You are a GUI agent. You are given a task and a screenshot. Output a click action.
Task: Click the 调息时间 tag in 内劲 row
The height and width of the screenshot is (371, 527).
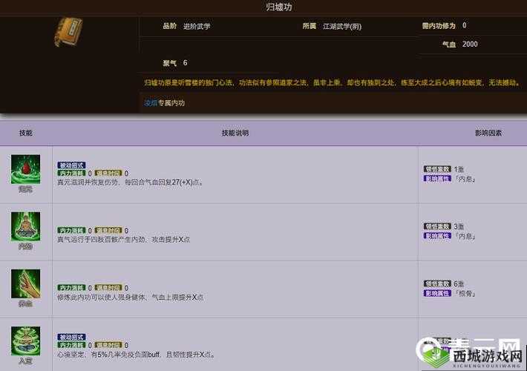[108, 231]
